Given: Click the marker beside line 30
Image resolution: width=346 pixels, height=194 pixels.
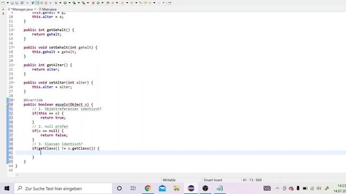Looking at the screenshot, I should click(8, 105).
